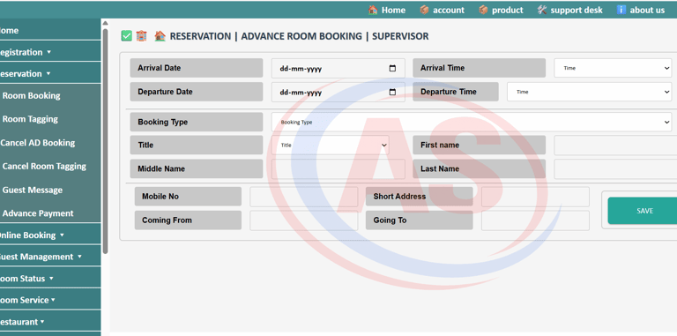This screenshot has width=677, height=336.
Task: Click the tools icon beside support desk
Action: point(542,10)
